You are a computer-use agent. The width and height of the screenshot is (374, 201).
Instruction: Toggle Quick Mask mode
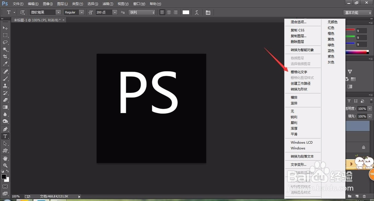5,186
